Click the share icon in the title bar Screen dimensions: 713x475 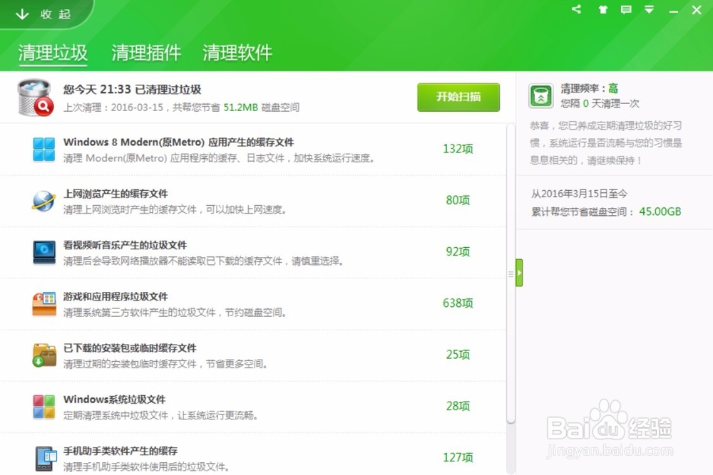576,10
